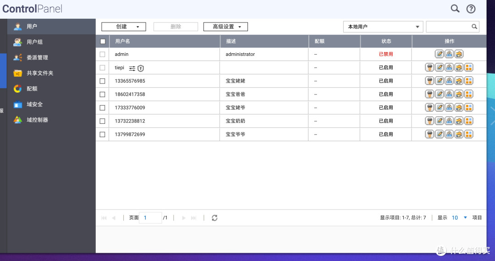Open 域安全 in the sidebar
Screen dimensions: 495x261
pyautogui.click(x=51, y=104)
